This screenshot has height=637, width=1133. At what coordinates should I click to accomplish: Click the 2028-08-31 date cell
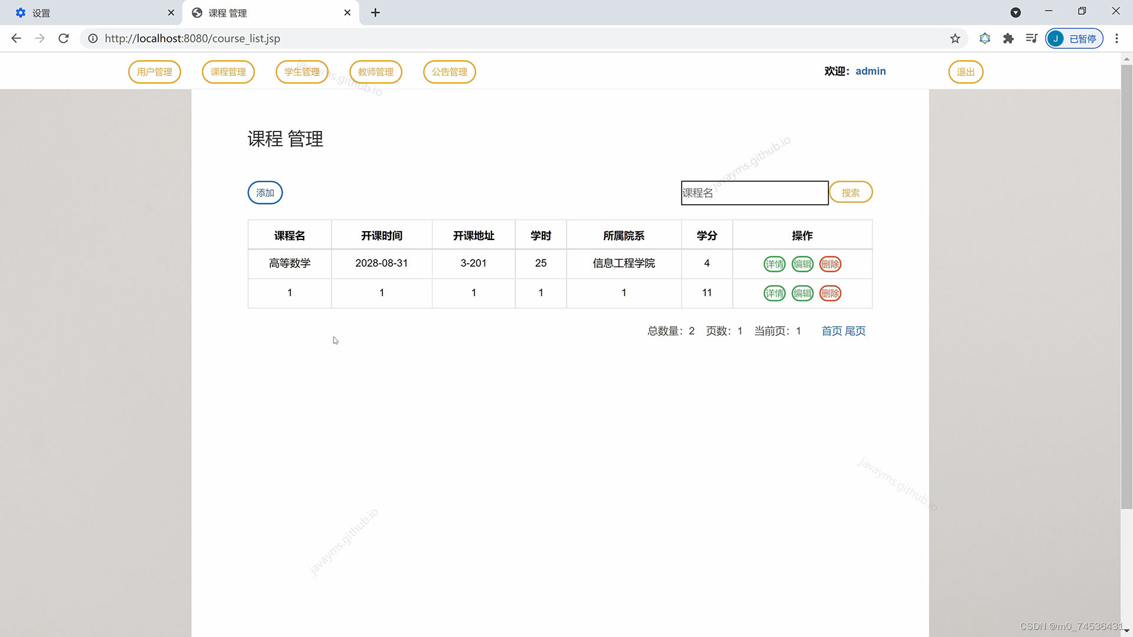pos(382,264)
